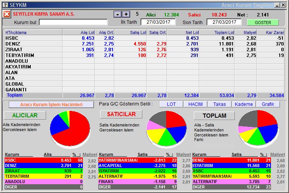Sort by Alış Ort. column header
The width and height of the screenshot is (289, 193).
pyautogui.click(x=104, y=32)
